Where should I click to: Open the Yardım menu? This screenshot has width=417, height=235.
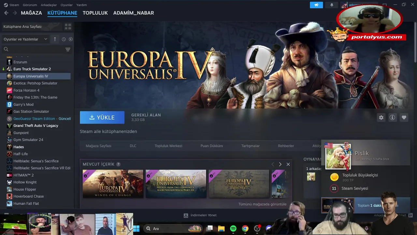[x=81, y=5]
